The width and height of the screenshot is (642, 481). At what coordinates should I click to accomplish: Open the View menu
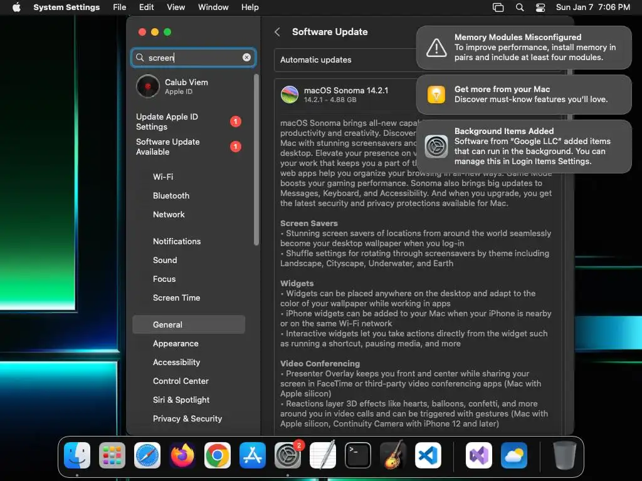pos(176,8)
